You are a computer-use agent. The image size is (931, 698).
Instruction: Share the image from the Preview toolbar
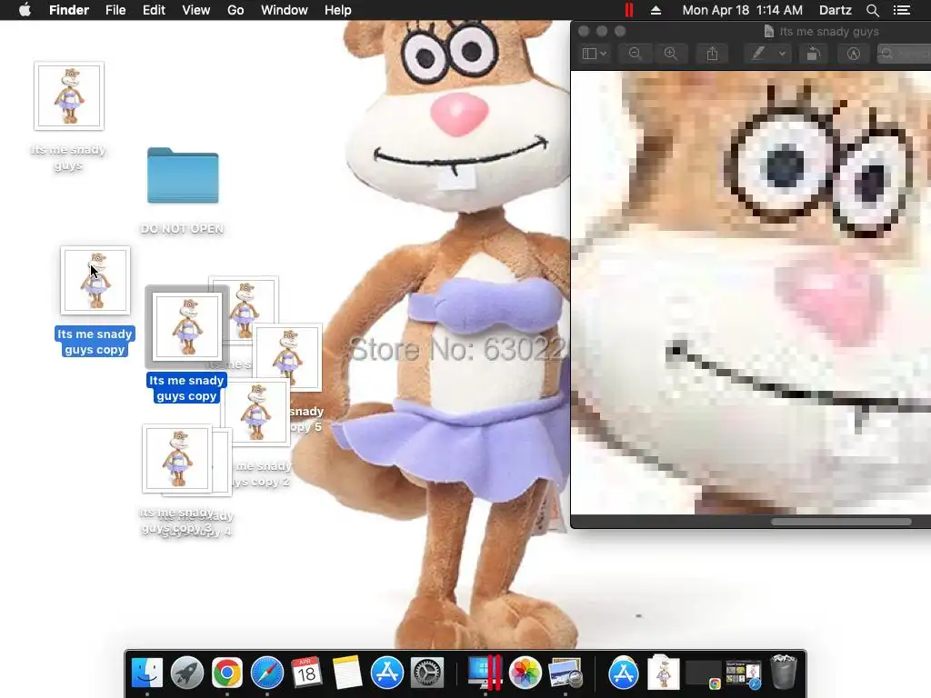(x=713, y=54)
